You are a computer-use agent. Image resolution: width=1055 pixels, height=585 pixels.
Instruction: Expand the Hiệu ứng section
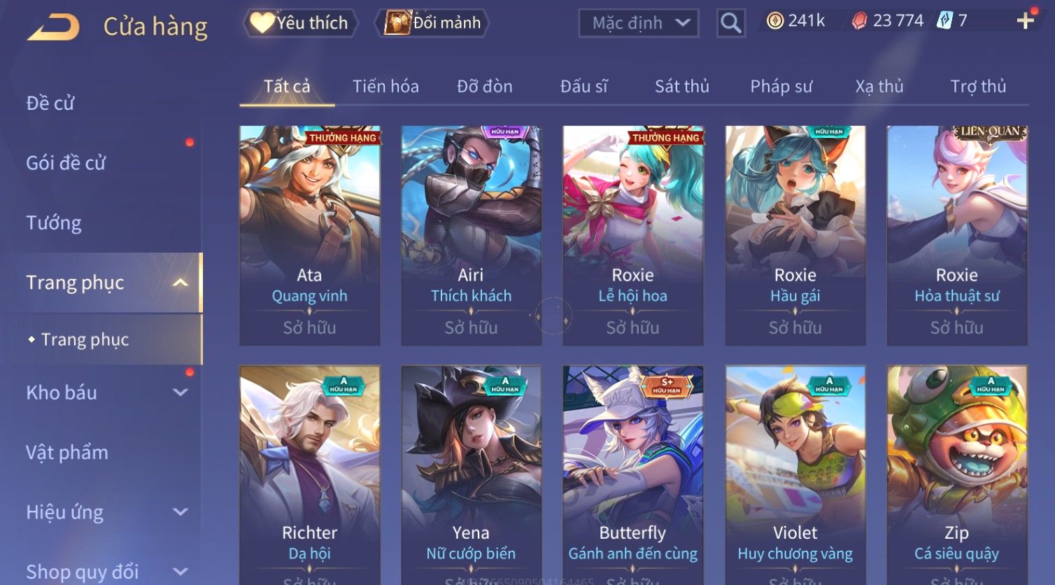pyautogui.click(x=180, y=512)
